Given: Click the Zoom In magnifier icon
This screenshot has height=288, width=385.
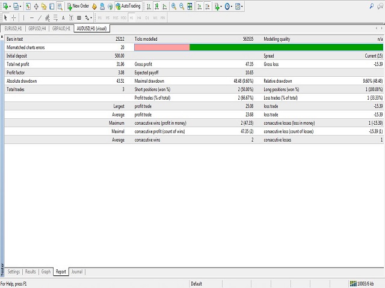Looking at the screenshot, I should [x=174, y=6].
